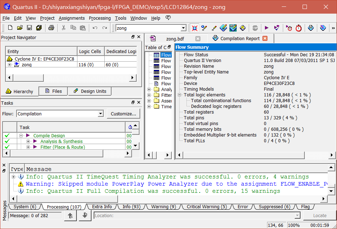Show more toolbar buttons chevron
This screenshot has height=229, width=337.
tap(333, 28)
